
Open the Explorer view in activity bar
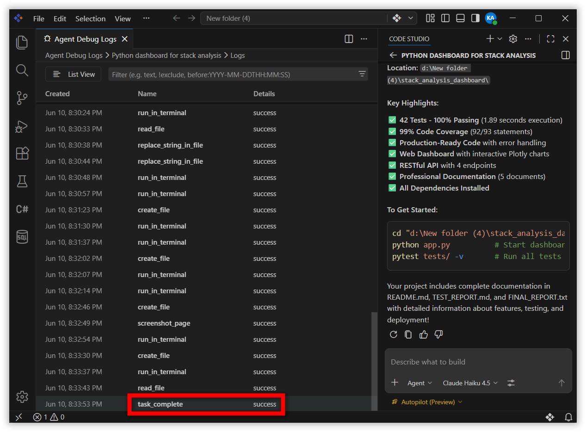(x=22, y=43)
